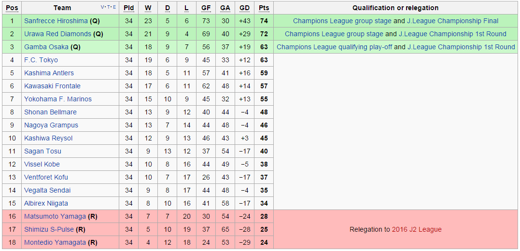520x251 pixels.
Task: Click the Montedio Yamagata link
Action: 55,242
